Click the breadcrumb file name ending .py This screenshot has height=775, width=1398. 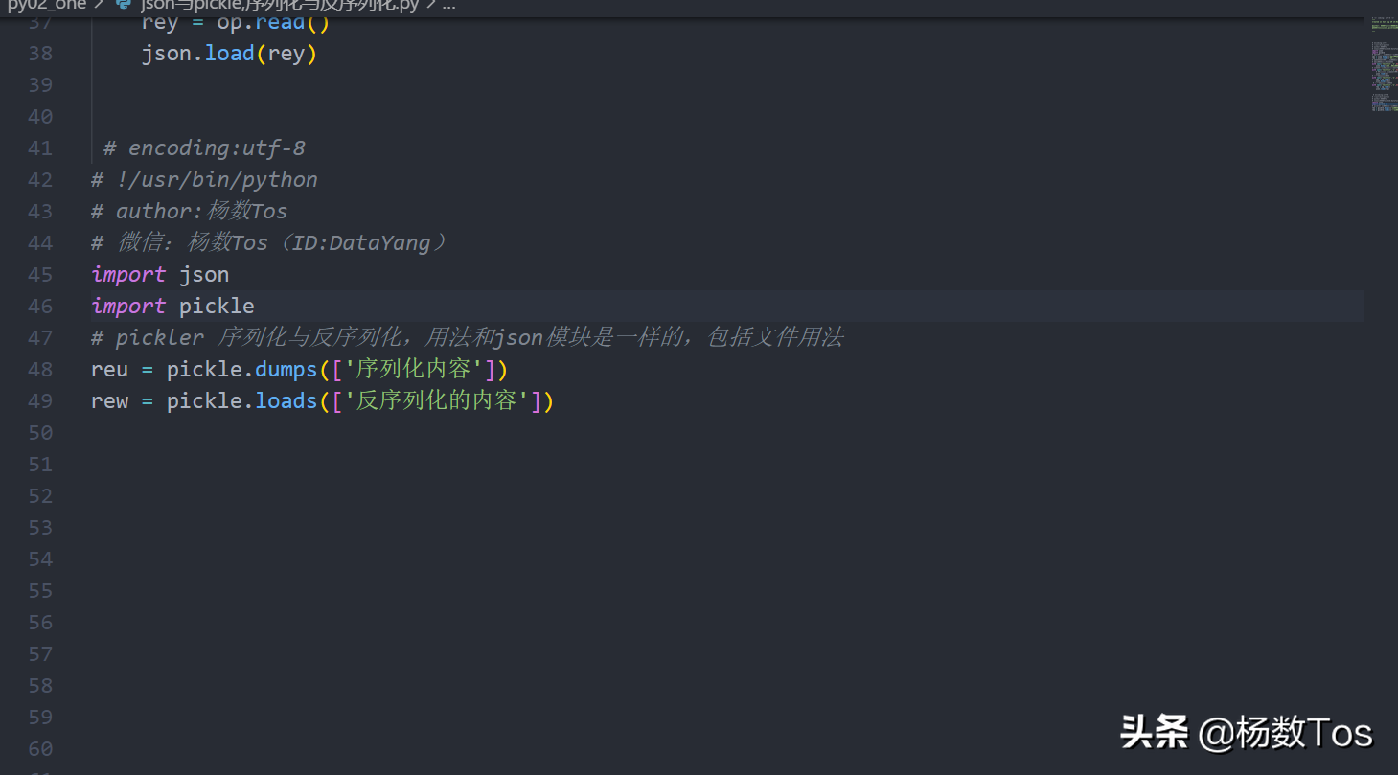coord(279,5)
